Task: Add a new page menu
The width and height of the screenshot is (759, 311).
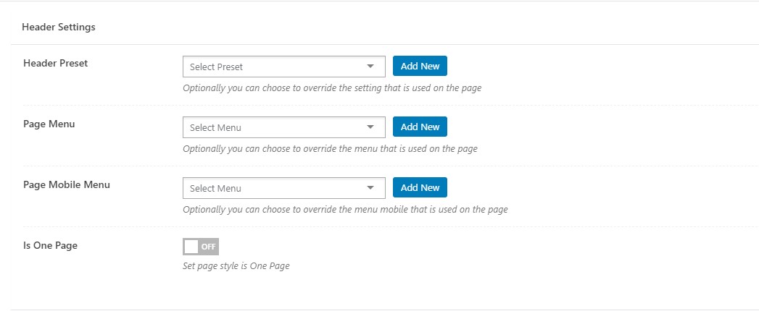Action: pos(420,127)
